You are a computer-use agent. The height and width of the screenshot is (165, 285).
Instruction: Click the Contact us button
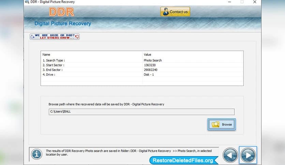point(175,12)
